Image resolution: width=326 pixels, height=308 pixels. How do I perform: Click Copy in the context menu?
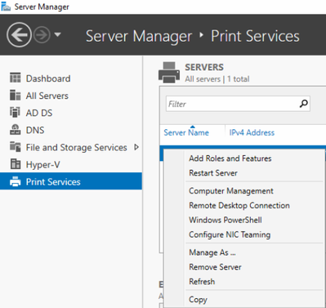[198, 299]
